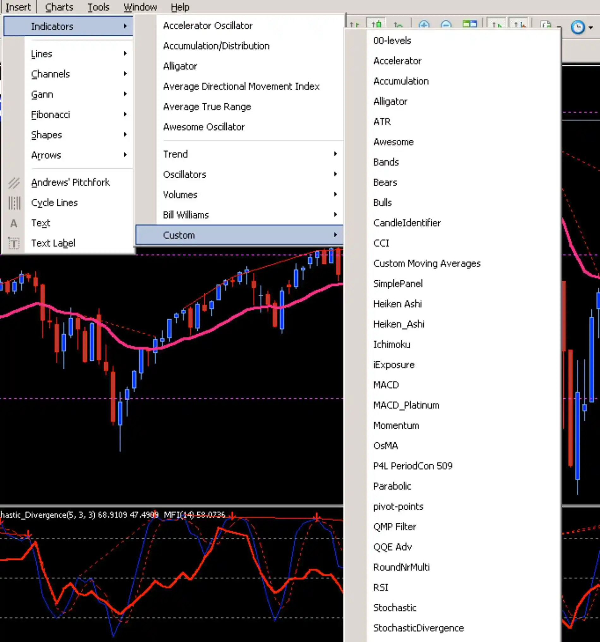600x642 pixels.
Task: Click the dropdown arrow beside the clock icon
Action: (x=591, y=28)
